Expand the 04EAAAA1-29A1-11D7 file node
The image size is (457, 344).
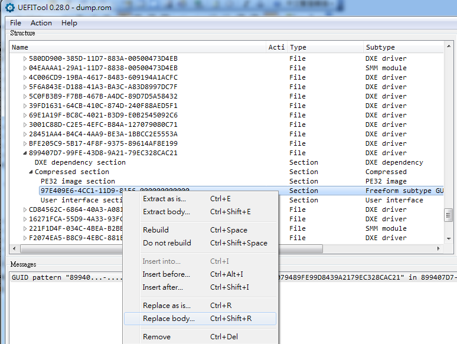(x=25, y=68)
